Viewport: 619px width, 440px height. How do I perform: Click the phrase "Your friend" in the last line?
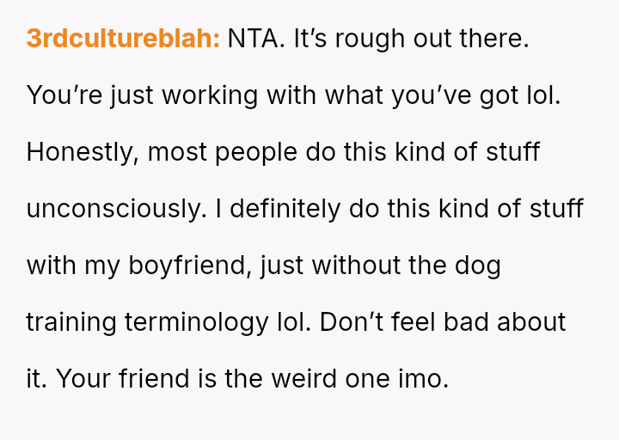109,379
